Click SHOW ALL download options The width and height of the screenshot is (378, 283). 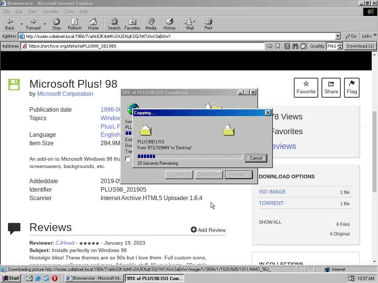(x=270, y=222)
